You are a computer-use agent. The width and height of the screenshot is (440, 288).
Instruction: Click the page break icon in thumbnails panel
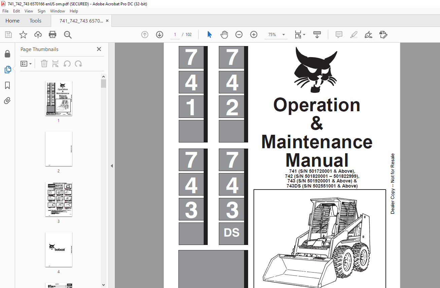[56, 64]
